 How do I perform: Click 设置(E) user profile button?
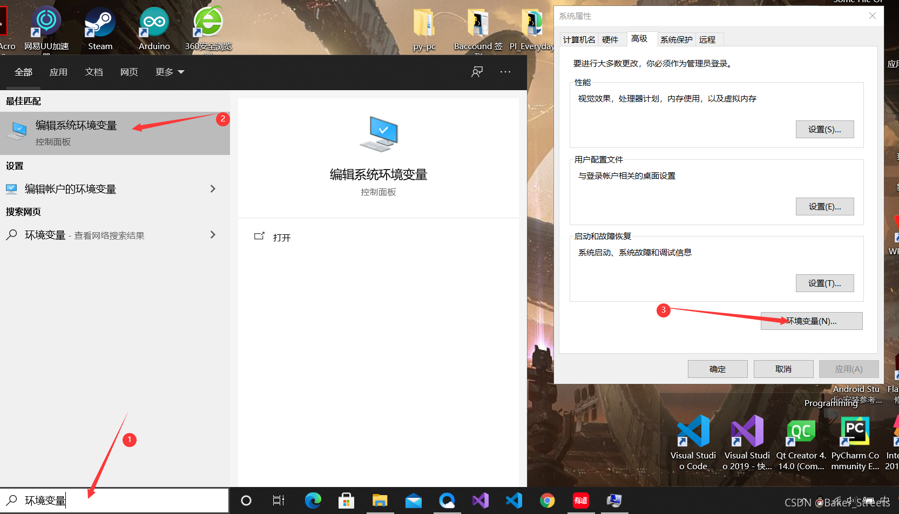point(824,207)
